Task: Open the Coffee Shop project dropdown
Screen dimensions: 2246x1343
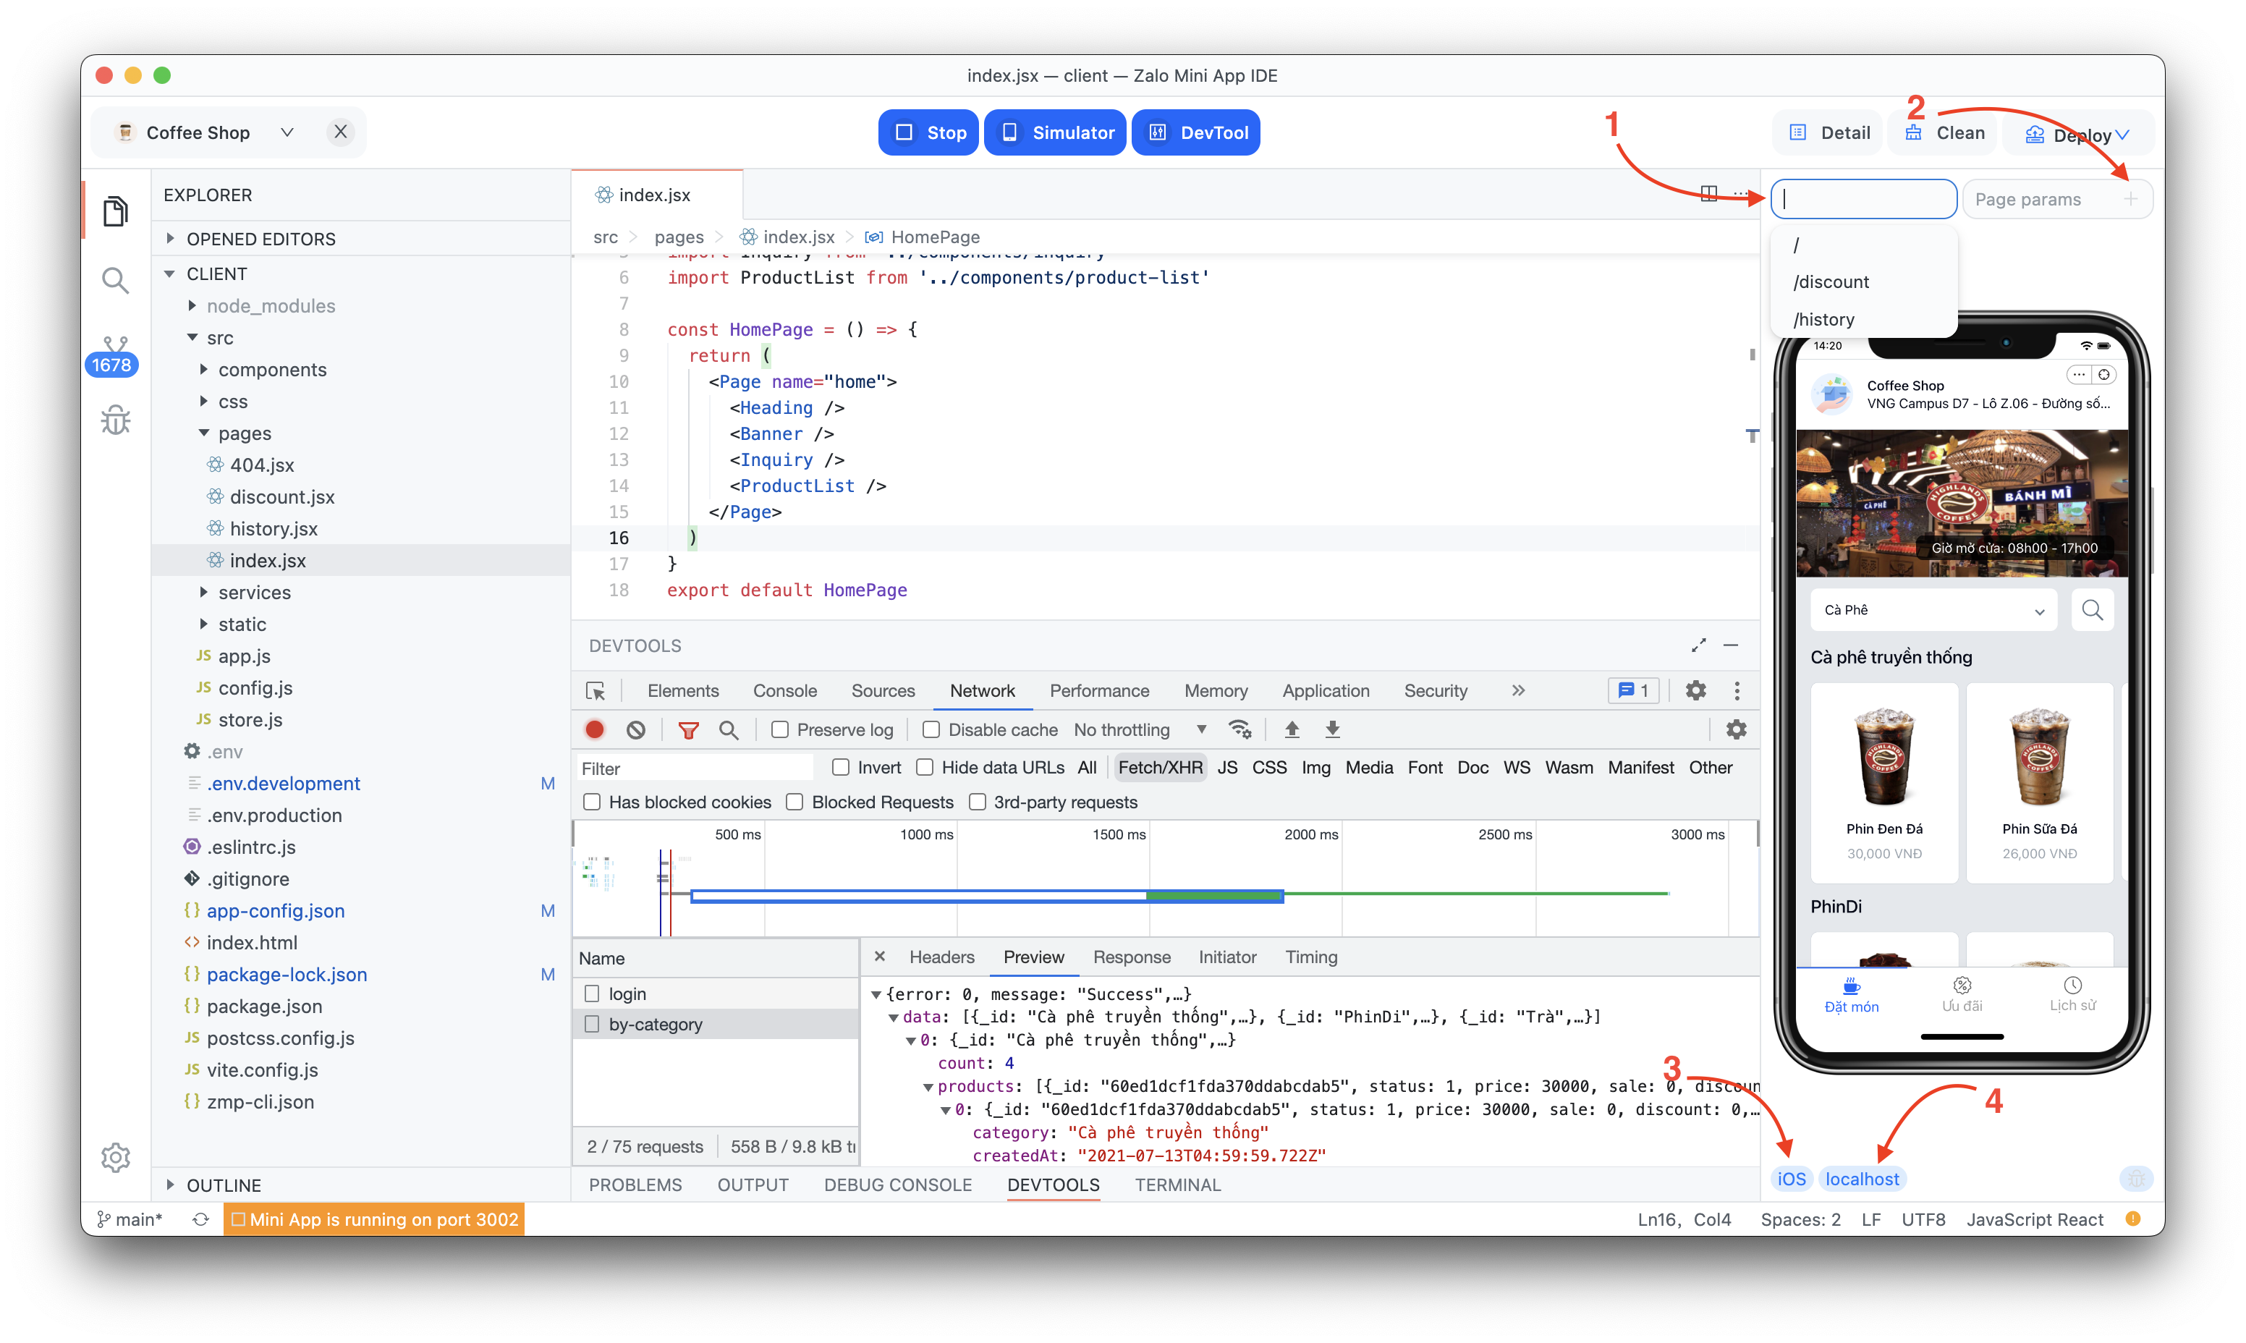Action: [x=287, y=132]
